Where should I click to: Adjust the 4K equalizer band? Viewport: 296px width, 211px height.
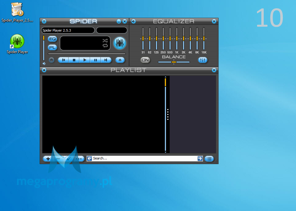[190, 39]
